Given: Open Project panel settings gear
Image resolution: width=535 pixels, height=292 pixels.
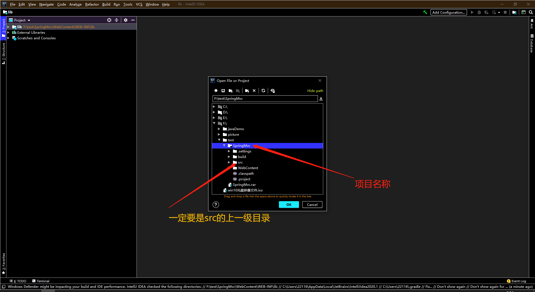Looking at the screenshot, I should coord(126,20).
